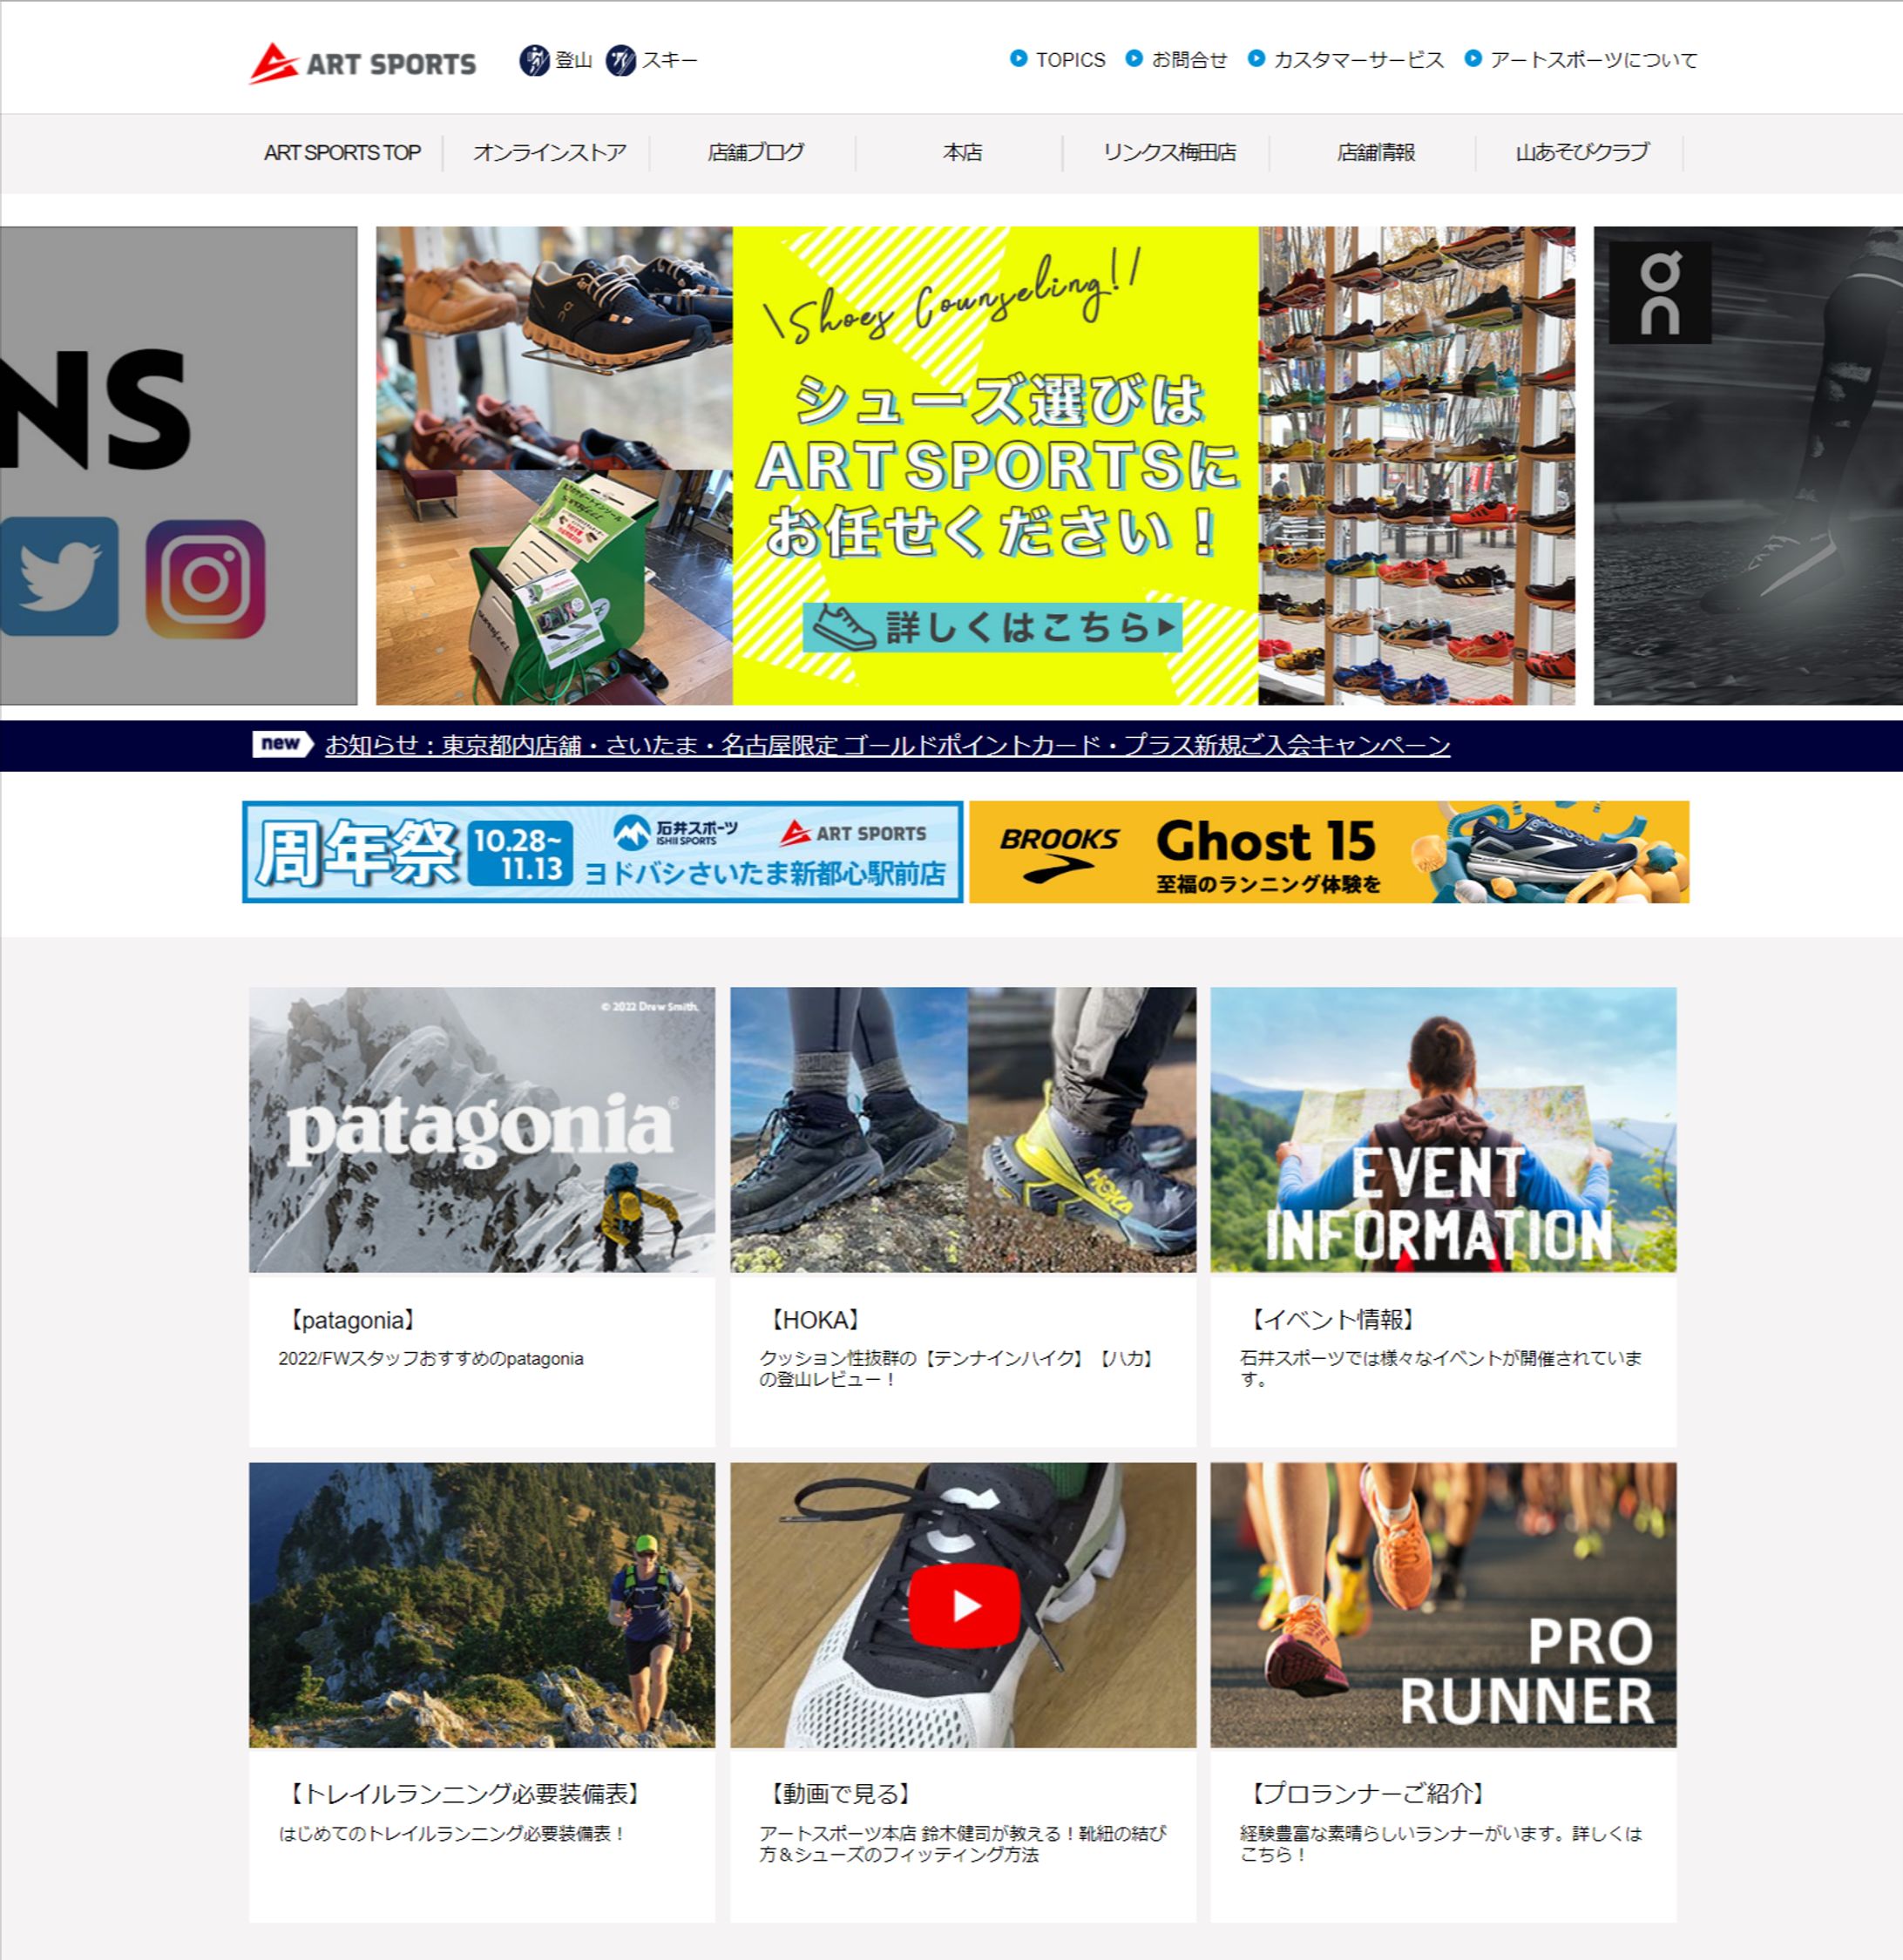Click はじめてのトレイルランニング必要装備表！ description
The width and height of the screenshot is (1903, 1960).
[x=452, y=1834]
